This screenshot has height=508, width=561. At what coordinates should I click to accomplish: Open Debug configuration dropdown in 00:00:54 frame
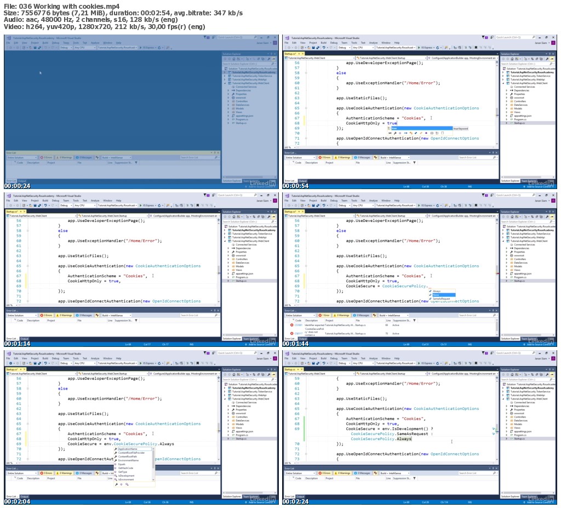tap(344, 48)
